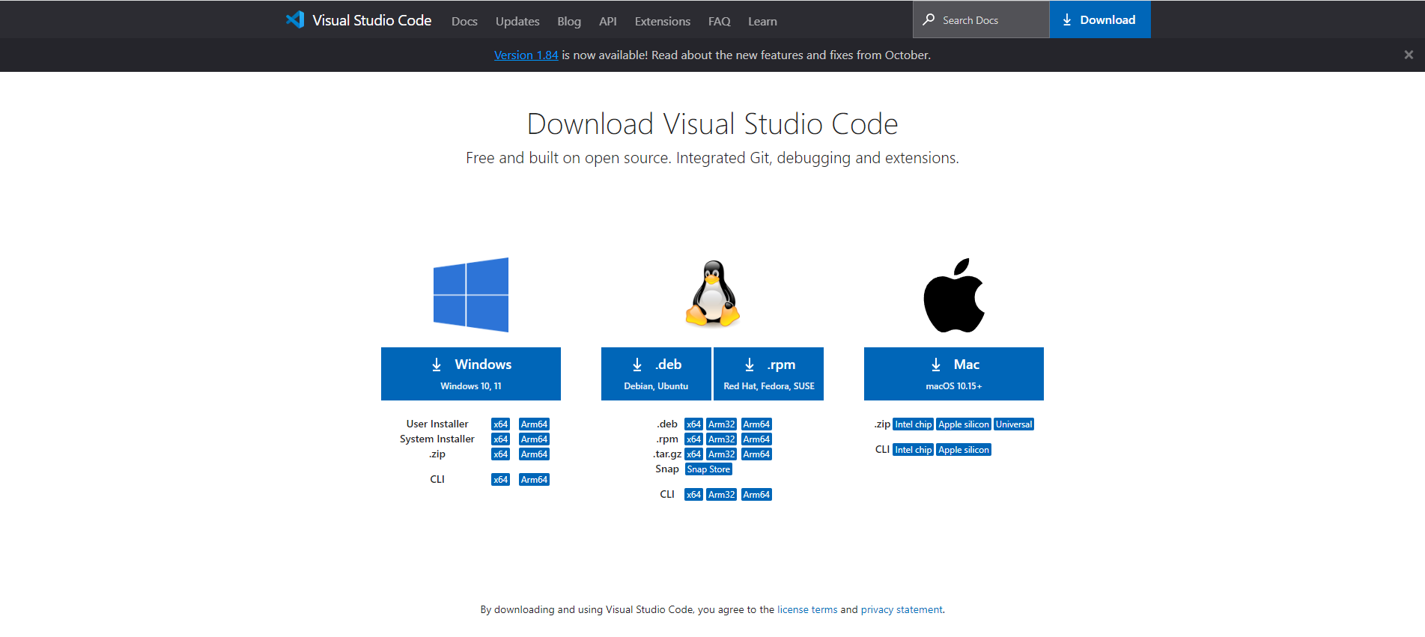
Task: Select Apple silicon for Mac .zip
Action: (964, 424)
